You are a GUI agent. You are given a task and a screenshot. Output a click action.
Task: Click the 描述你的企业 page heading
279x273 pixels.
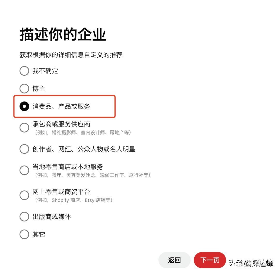tap(63, 35)
